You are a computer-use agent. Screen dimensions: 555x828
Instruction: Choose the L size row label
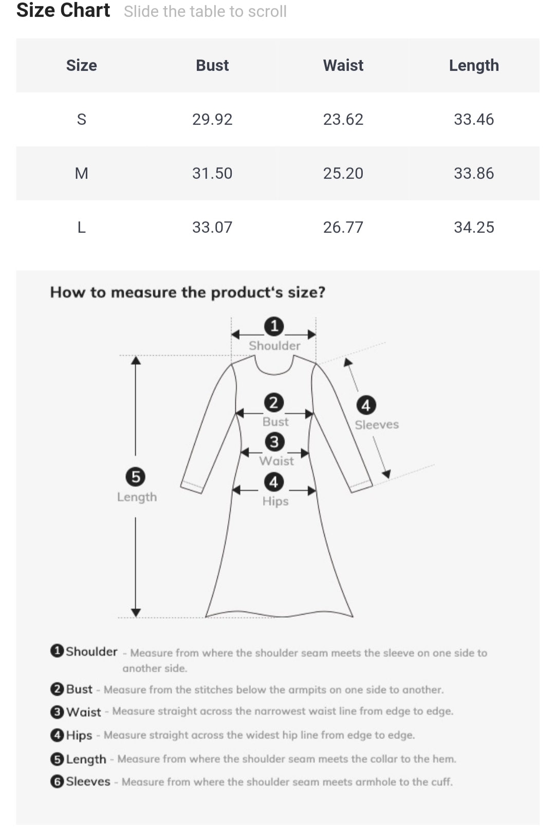point(81,227)
